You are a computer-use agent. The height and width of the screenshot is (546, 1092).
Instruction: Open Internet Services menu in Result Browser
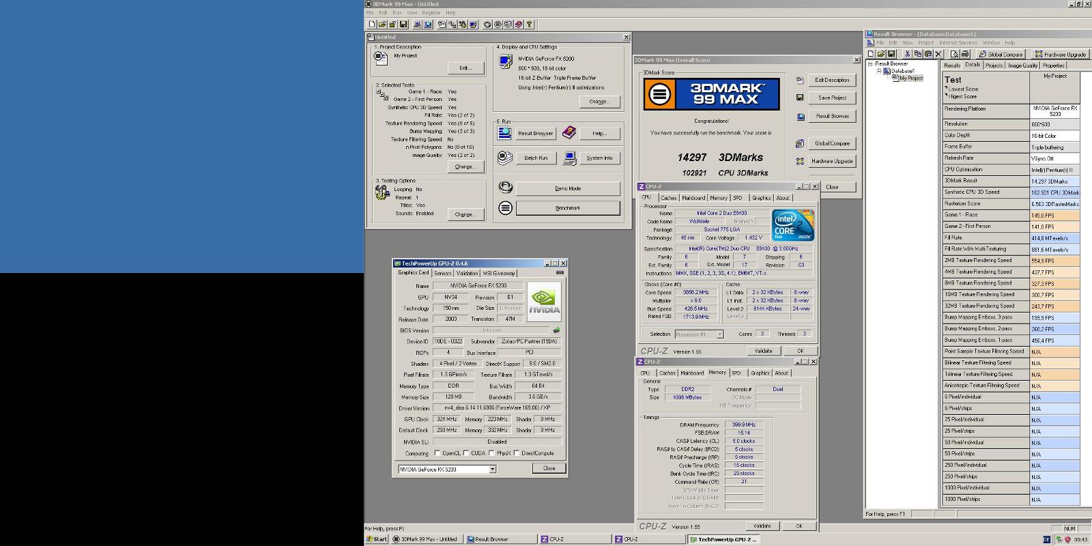[x=958, y=42]
